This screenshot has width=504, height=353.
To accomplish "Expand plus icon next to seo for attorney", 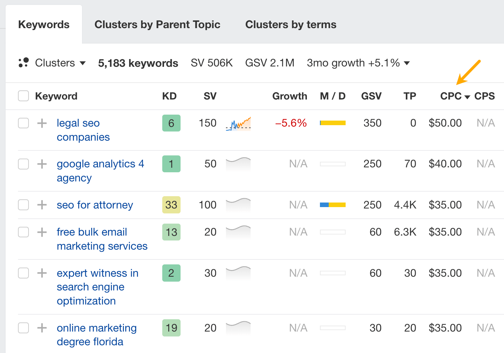I will pyautogui.click(x=42, y=205).
